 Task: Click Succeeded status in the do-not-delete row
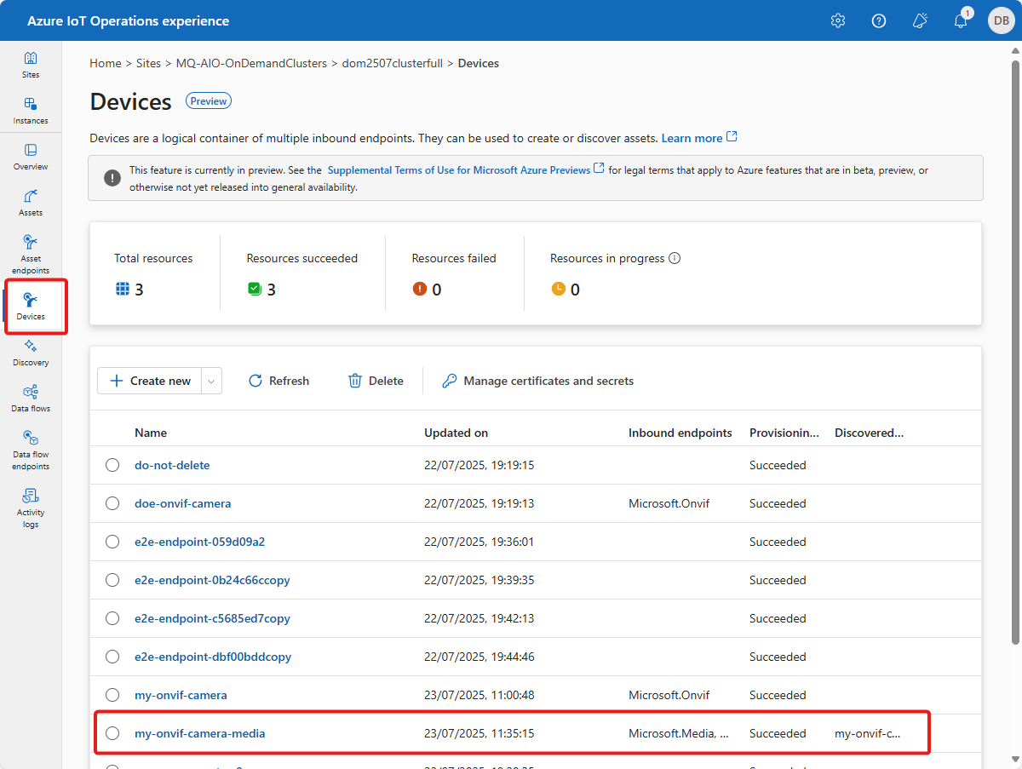pos(778,465)
